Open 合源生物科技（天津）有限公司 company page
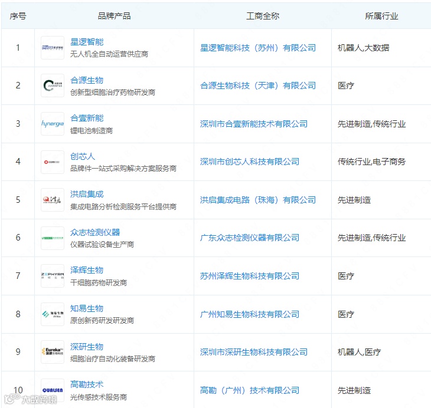431x408 pixels. [258, 85]
